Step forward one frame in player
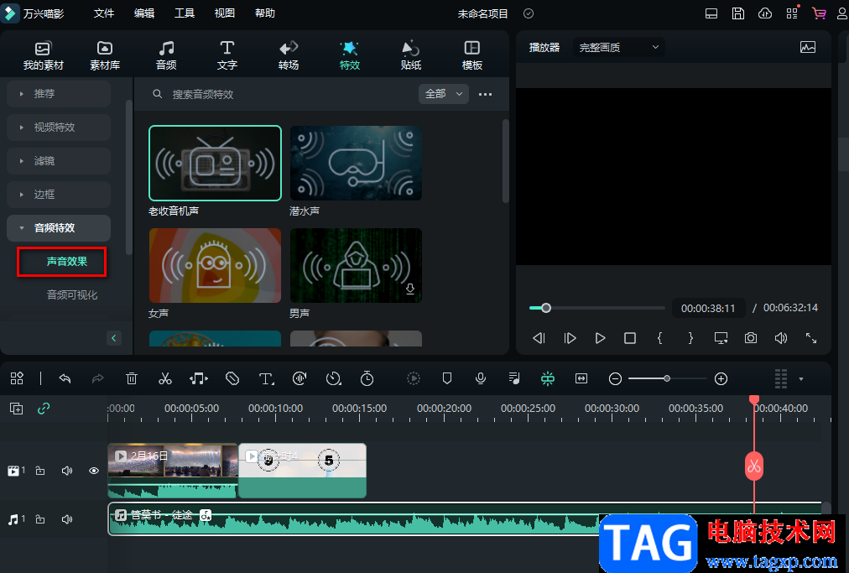The width and height of the screenshot is (849, 573). pos(570,338)
